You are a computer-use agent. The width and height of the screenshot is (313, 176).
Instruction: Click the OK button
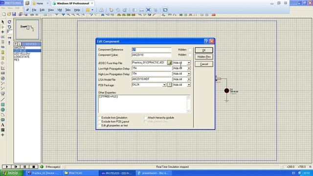(x=204, y=50)
